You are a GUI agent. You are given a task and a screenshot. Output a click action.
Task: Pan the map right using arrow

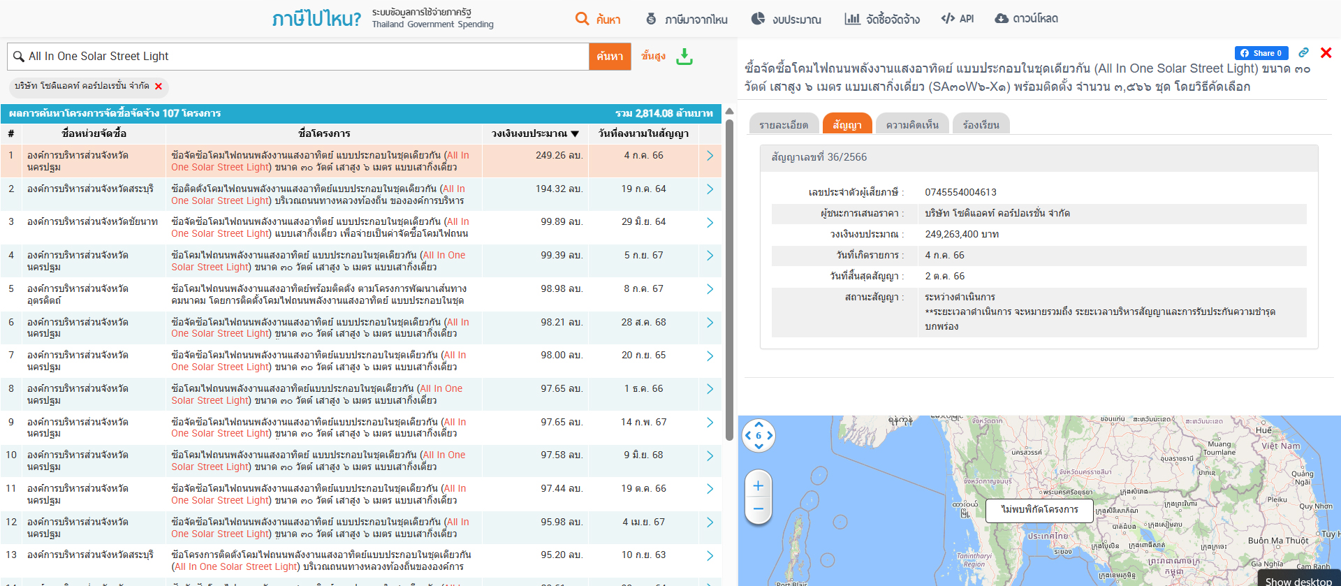click(x=770, y=435)
